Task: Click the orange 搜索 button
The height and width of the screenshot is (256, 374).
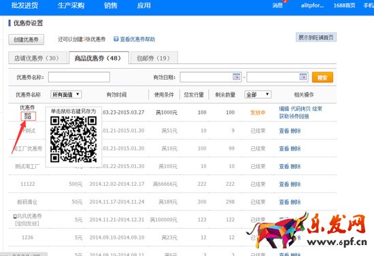Action: click(322, 78)
